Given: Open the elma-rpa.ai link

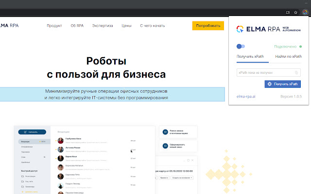Looking at the screenshot, I should click(x=246, y=97).
